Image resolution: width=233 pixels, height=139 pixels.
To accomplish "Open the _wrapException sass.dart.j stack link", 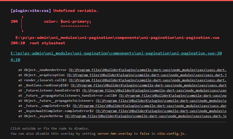I will (147, 75).
